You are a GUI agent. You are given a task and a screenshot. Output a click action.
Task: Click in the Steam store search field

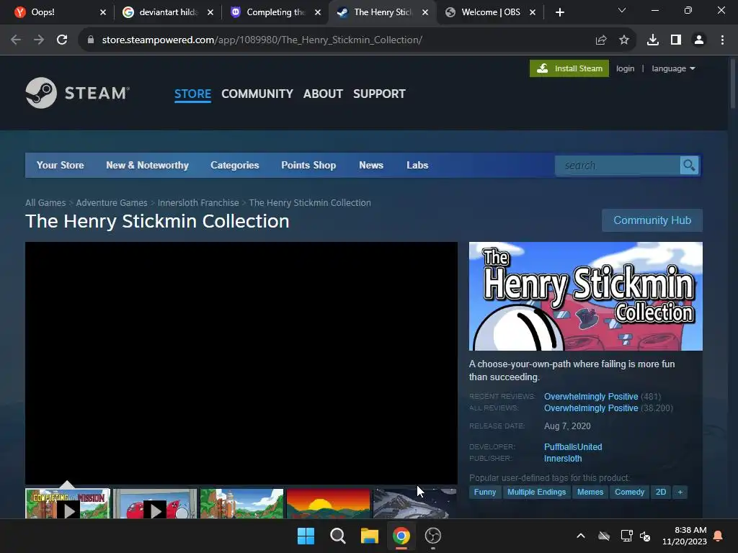618,166
